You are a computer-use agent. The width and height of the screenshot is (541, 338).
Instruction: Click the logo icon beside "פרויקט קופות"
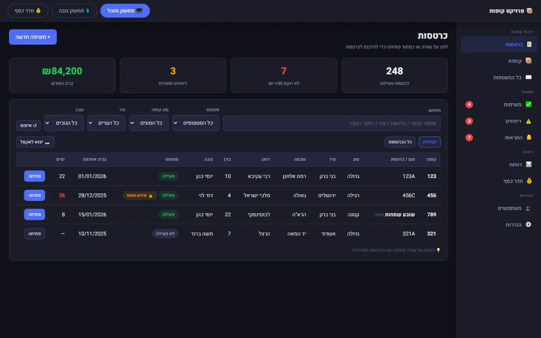[530, 11]
